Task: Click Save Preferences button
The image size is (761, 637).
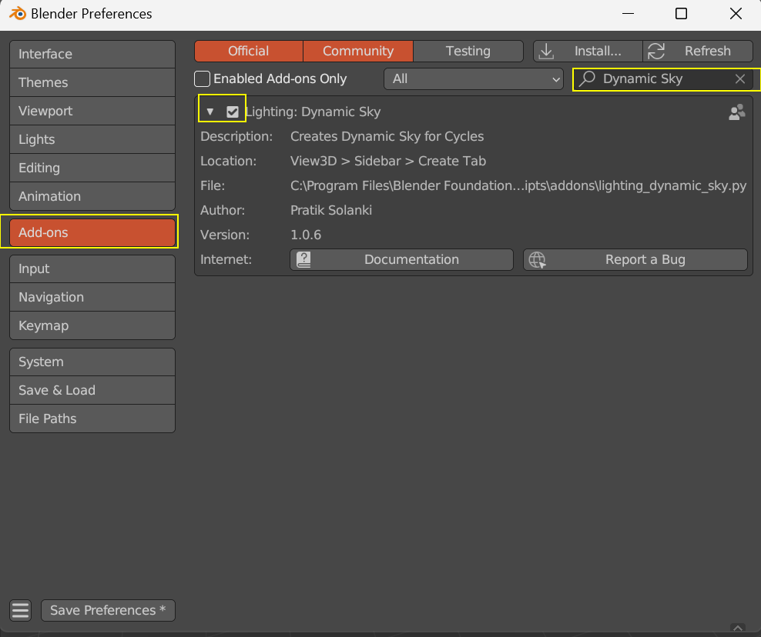Action: pyautogui.click(x=109, y=610)
